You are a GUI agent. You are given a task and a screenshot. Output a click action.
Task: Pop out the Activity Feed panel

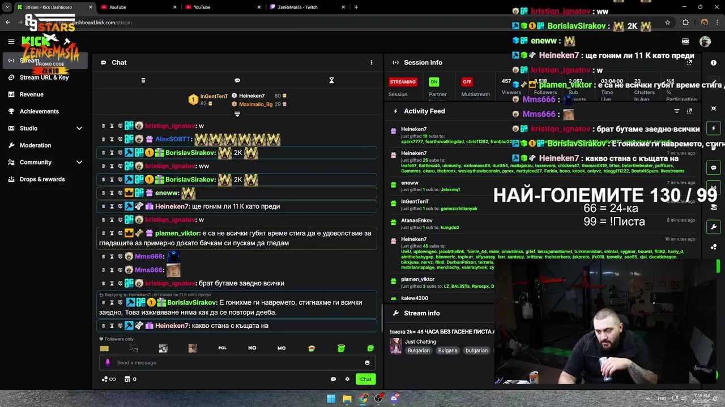689,111
